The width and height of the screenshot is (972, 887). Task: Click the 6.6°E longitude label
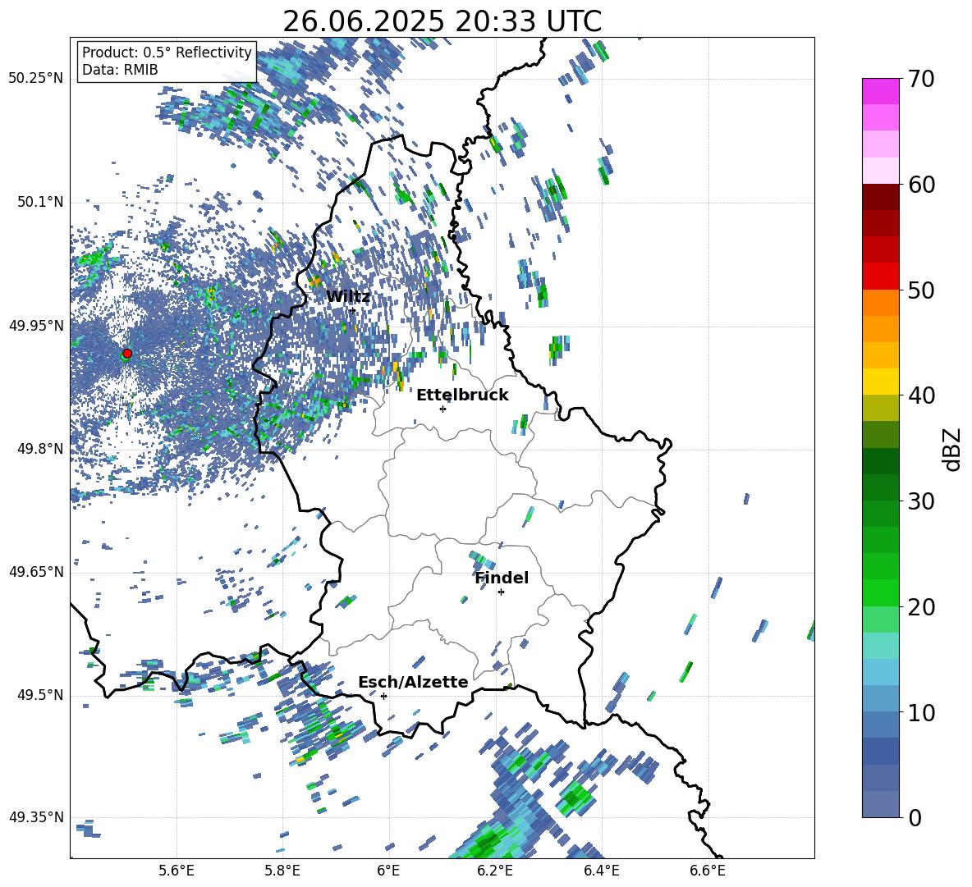pyautogui.click(x=708, y=871)
